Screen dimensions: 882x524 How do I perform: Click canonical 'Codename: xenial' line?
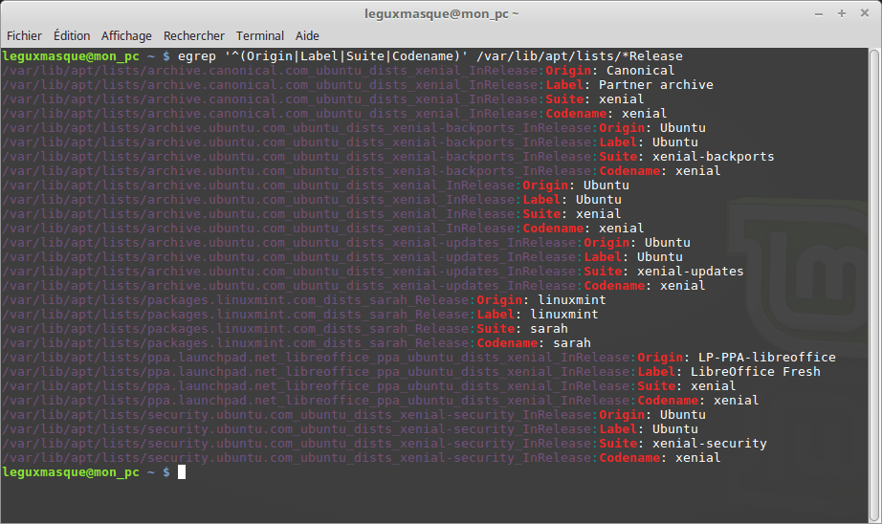pyautogui.click(x=335, y=114)
